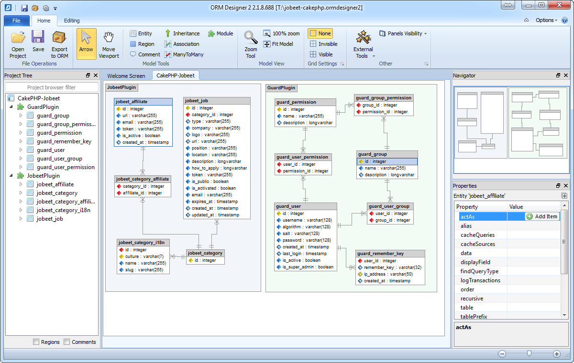Viewport: 574px width, 363px height.
Task: Choose the Entity model tool
Action: click(141, 33)
